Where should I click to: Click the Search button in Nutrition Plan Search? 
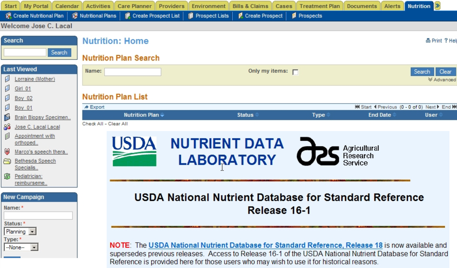pos(422,71)
